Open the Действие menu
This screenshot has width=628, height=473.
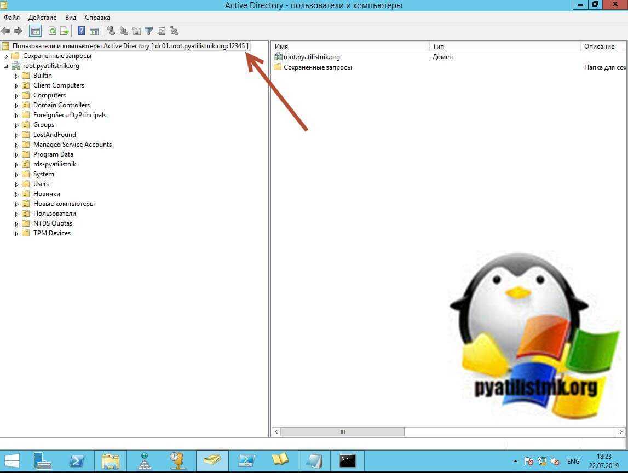click(x=42, y=18)
